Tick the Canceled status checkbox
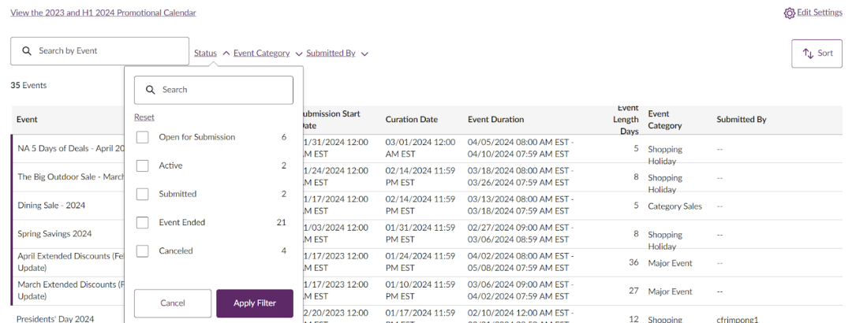Screen dimensions: 852x323 coord(143,251)
